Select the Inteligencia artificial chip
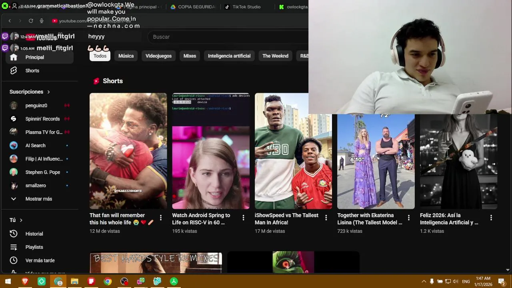512x288 pixels. coord(229,56)
